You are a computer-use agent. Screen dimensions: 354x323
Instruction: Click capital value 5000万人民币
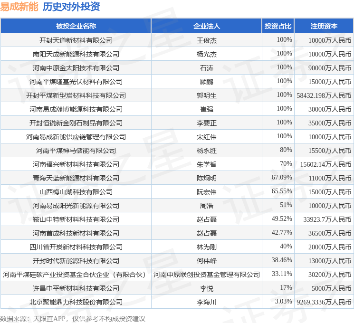(331, 288)
